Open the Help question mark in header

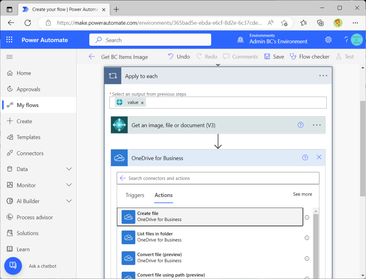[x=346, y=40]
